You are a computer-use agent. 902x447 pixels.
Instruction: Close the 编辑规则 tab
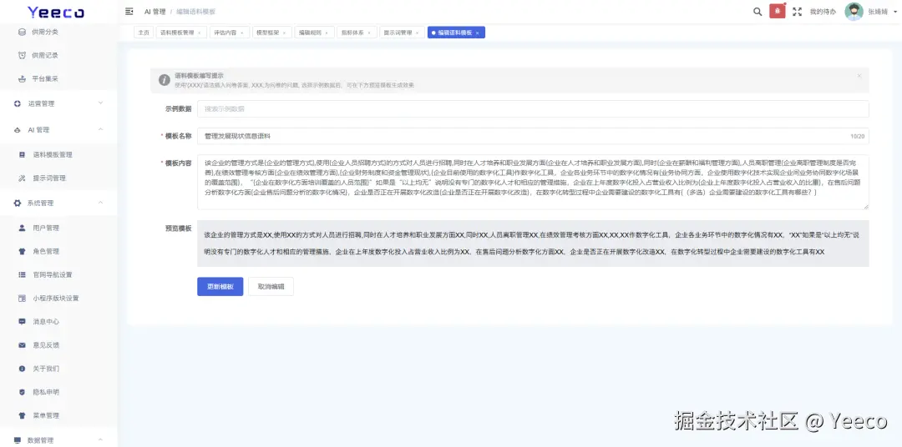pyautogui.click(x=327, y=33)
